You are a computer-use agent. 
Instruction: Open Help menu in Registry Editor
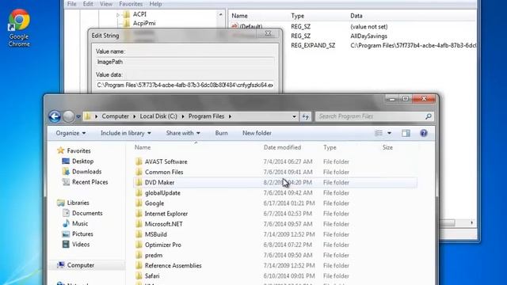point(155,4)
